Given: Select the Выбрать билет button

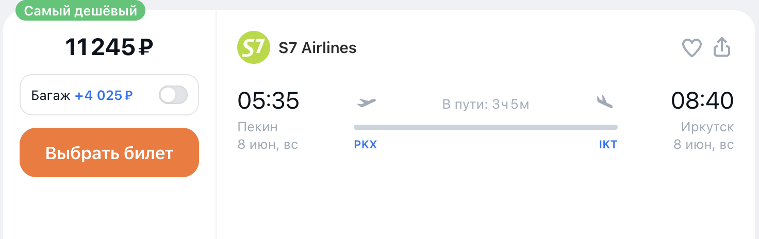Looking at the screenshot, I should [x=109, y=152].
